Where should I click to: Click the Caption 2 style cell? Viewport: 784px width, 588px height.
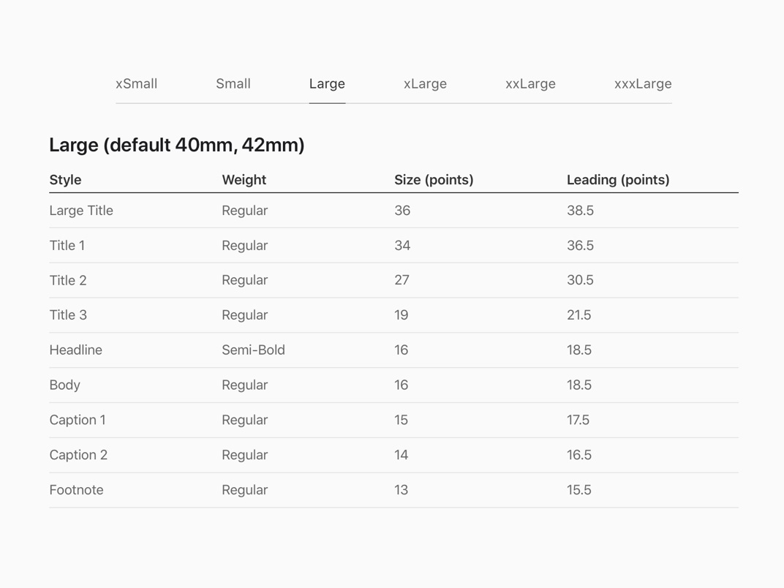(x=78, y=455)
